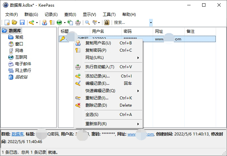The height and width of the screenshot is (156, 227).
Task: Choose 复制密码(P) from context menu
Action: click(x=96, y=50)
